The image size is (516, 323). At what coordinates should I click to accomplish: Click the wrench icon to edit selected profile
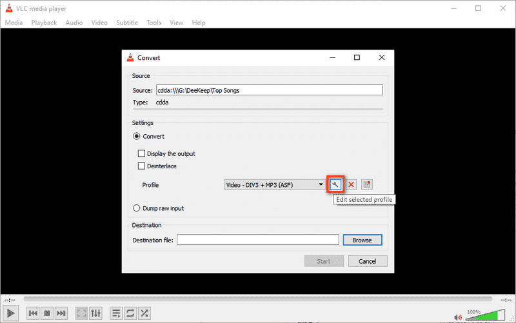[x=335, y=185]
